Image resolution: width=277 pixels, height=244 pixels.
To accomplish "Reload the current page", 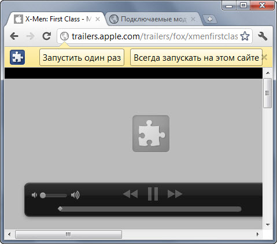I will click(47, 36).
